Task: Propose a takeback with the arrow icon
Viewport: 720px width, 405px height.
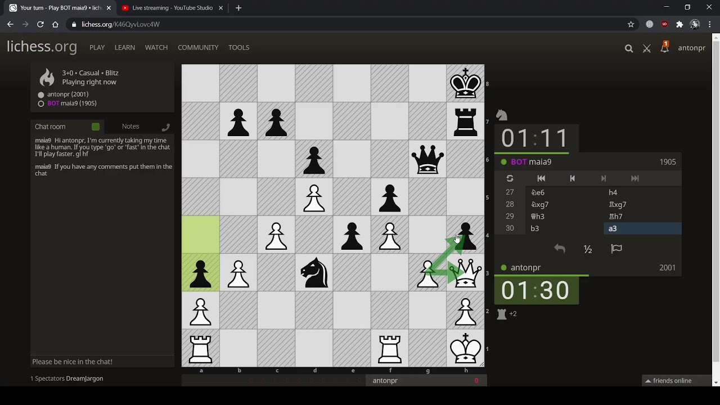Action: (559, 249)
